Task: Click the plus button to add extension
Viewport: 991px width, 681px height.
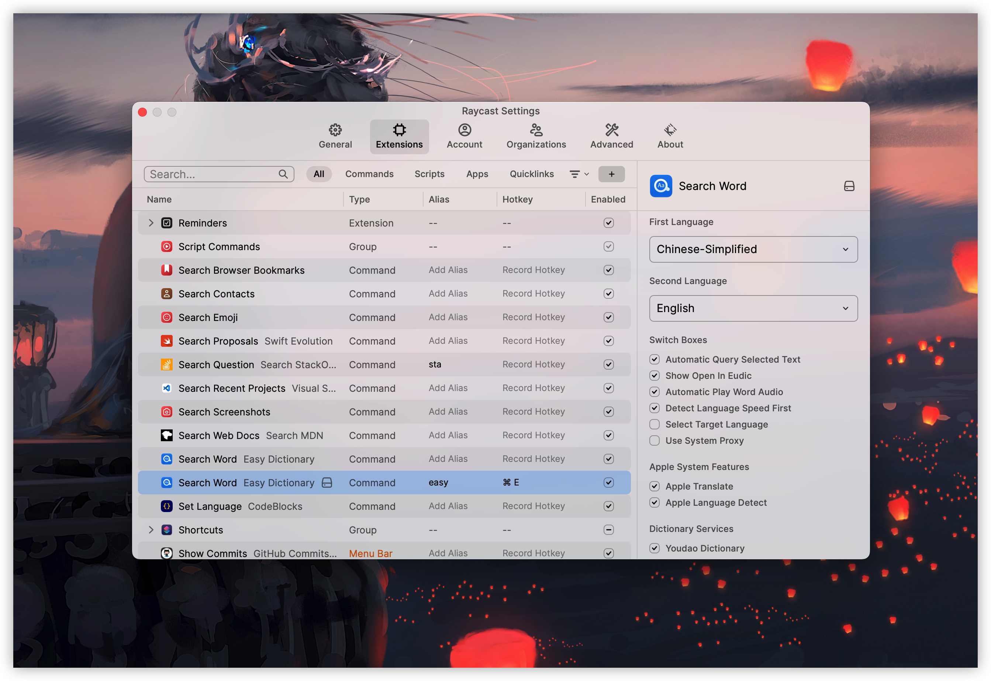Action: pos(611,174)
